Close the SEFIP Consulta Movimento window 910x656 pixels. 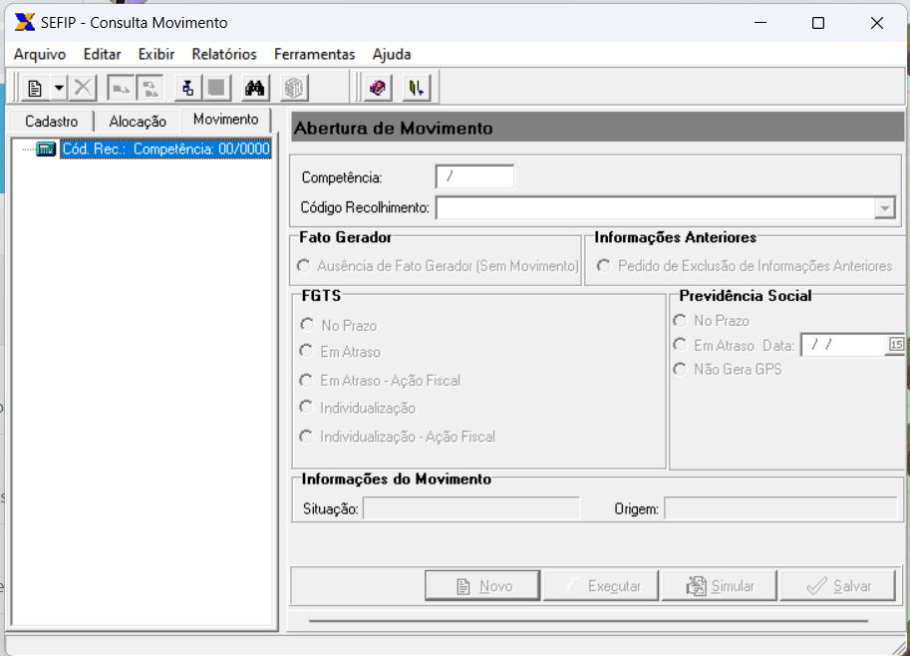pyautogui.click(x=877, y=23)
